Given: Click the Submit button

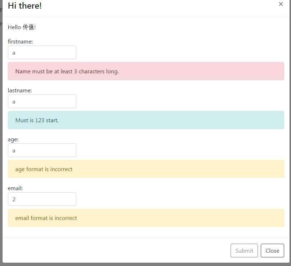Looking at the screenshot, I should click(x=244, y=251).
